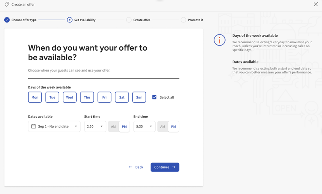The height and width of the screenshot is (194, 322).
Task: Expand the Start time dropdown
Action: [95, 126]
